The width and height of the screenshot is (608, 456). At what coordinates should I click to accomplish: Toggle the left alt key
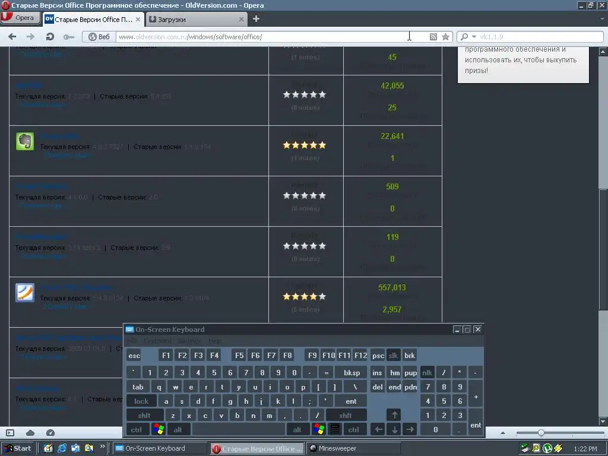[178, 429]
